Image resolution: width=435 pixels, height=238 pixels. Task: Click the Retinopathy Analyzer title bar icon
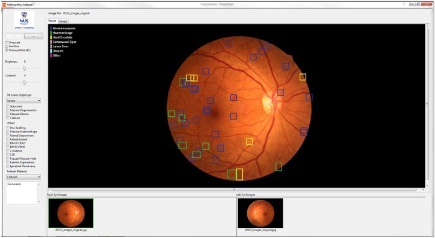pyautogui.click(x=4, y=4)
